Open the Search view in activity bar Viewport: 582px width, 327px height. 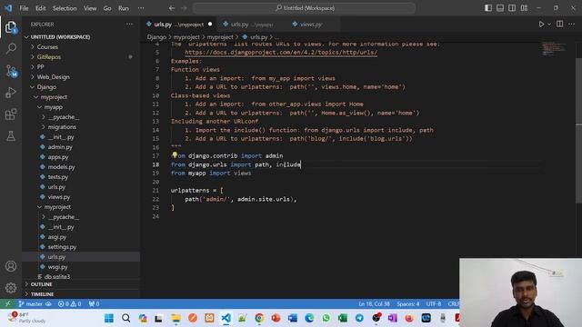tap(11, 48)
